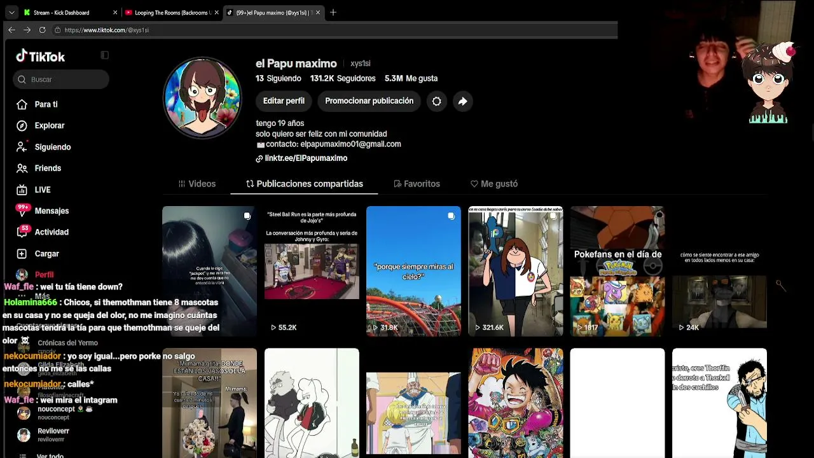Open the Pokefans en el día de video
This screenshot has height=458, width=814.
pyautogui.click(x=617, y=271)
